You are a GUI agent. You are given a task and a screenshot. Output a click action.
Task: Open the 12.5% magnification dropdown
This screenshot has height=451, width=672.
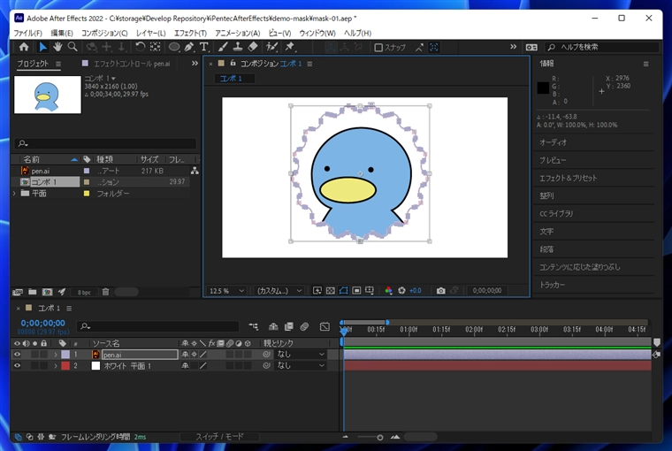pyautogui.click(x=226, y=290)
